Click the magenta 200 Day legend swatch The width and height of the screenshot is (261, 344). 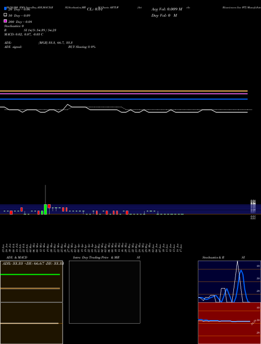[5, 21]
